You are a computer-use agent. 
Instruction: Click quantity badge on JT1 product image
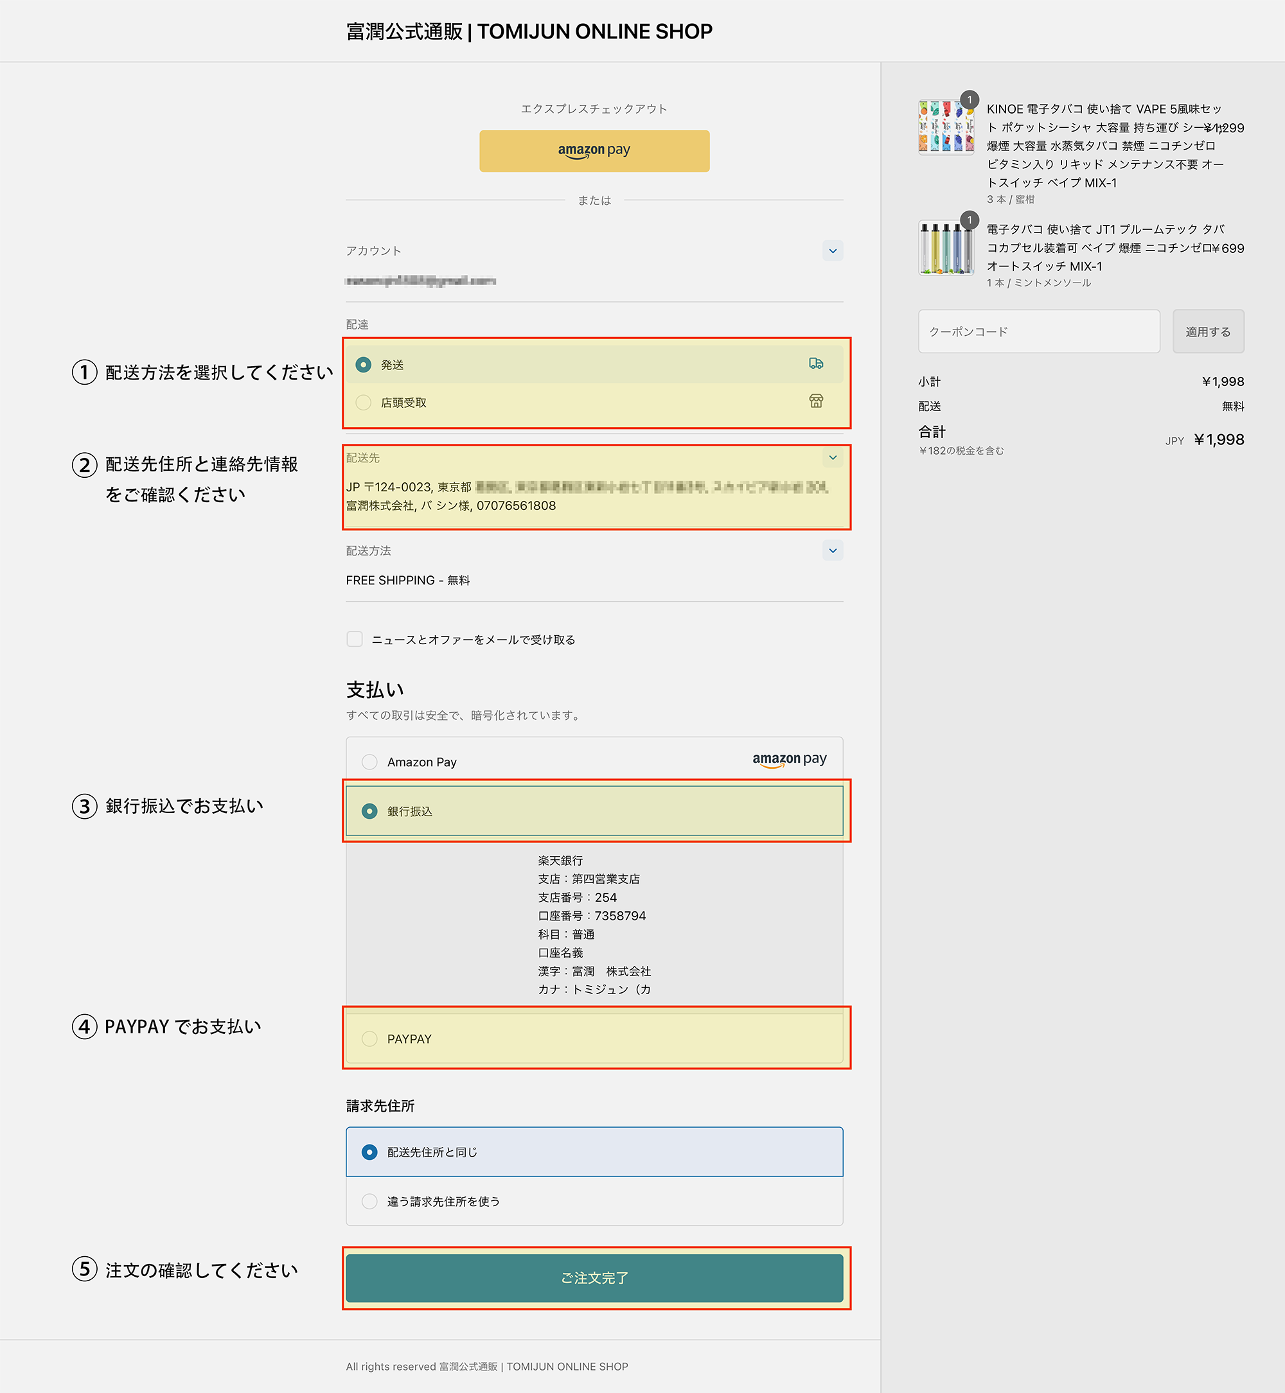tap(970, 220)
